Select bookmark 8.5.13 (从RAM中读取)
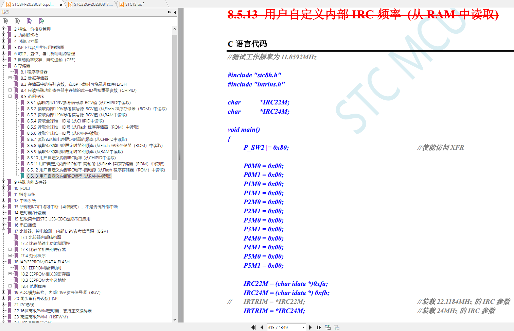Viewport: 514px width, 331px height. 69,176
